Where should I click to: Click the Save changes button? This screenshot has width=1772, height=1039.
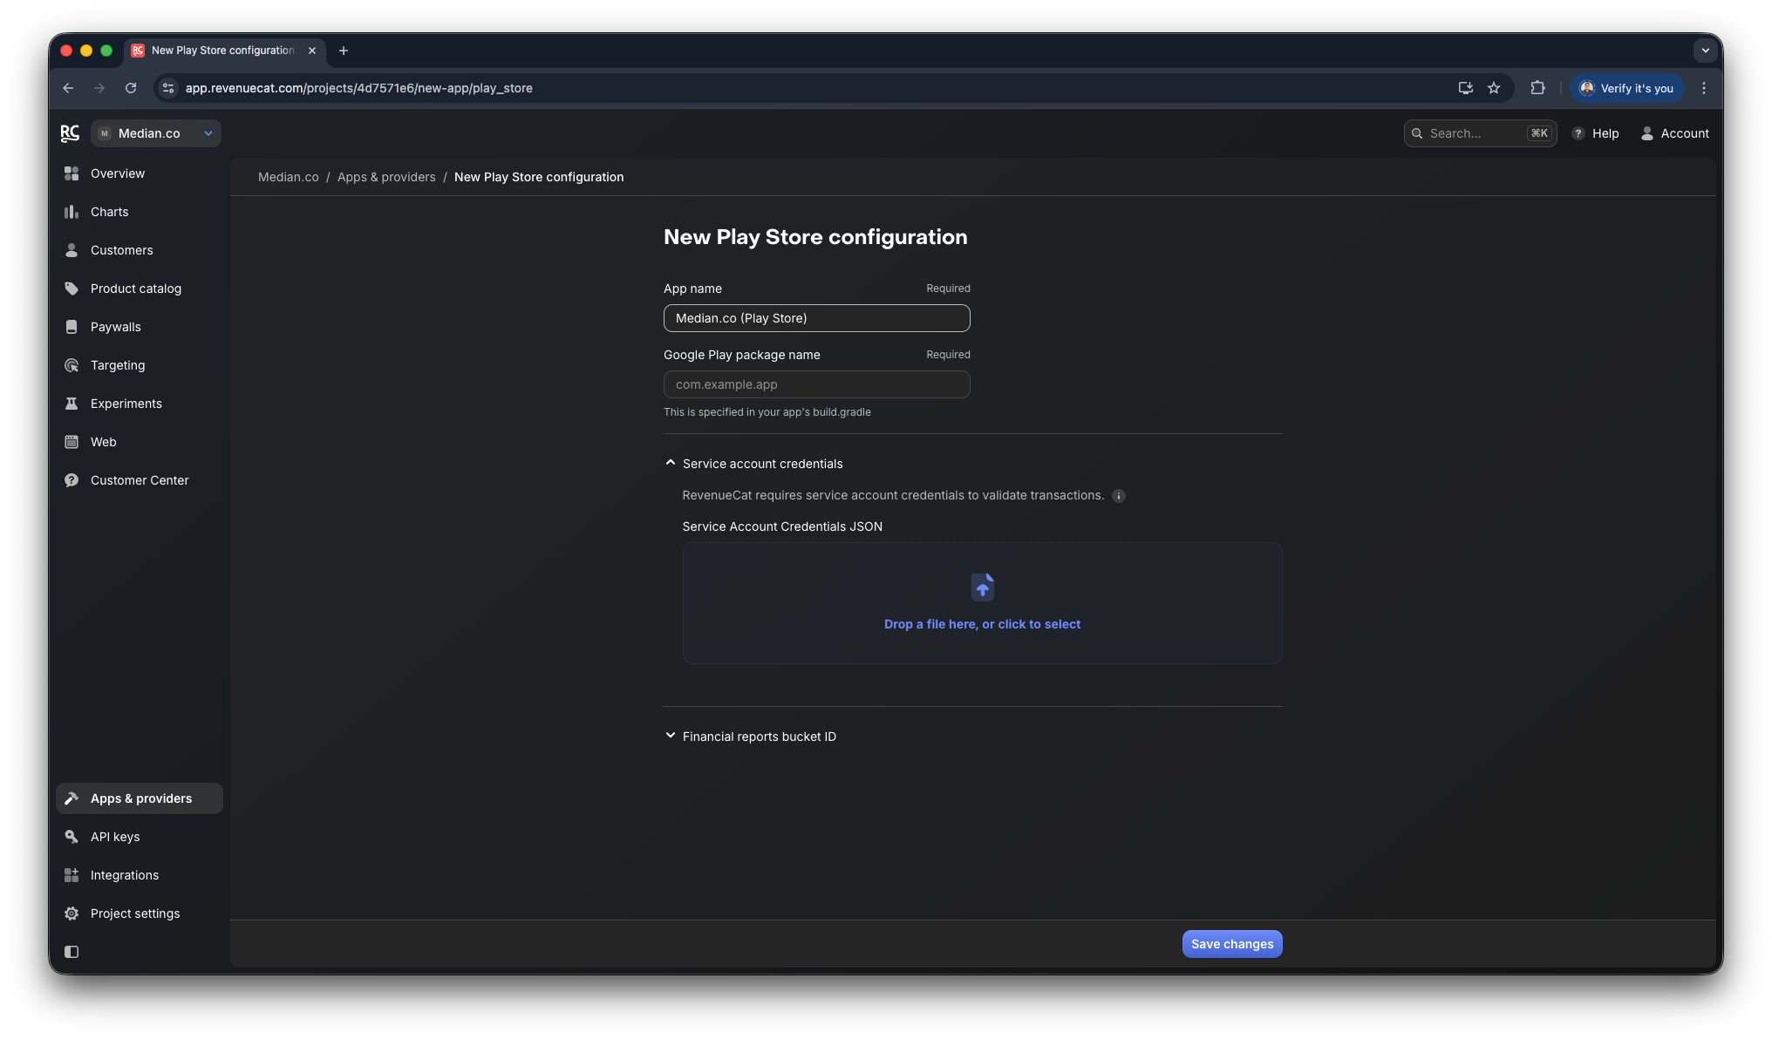pyautogui.click(x=1231, y=944)
